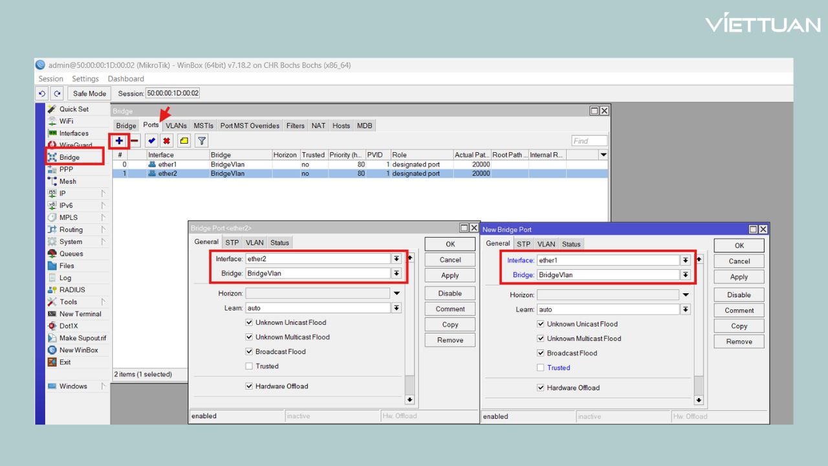
Task: Click the Undo arrow in the toolbar
Action: click(x=43, y=93)
